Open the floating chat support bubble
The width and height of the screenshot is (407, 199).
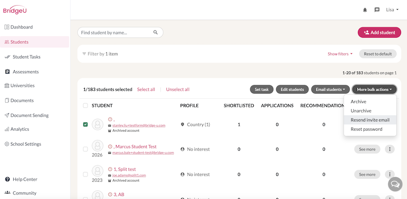[x=395, y=184]
